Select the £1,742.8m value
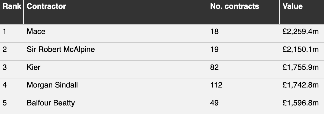This screenshot has height=114, width=324. point(300,85)
